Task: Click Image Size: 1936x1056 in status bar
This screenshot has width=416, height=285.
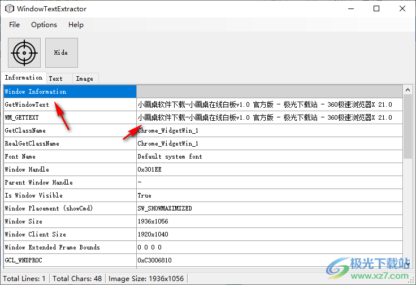Action: coord(146,279)
